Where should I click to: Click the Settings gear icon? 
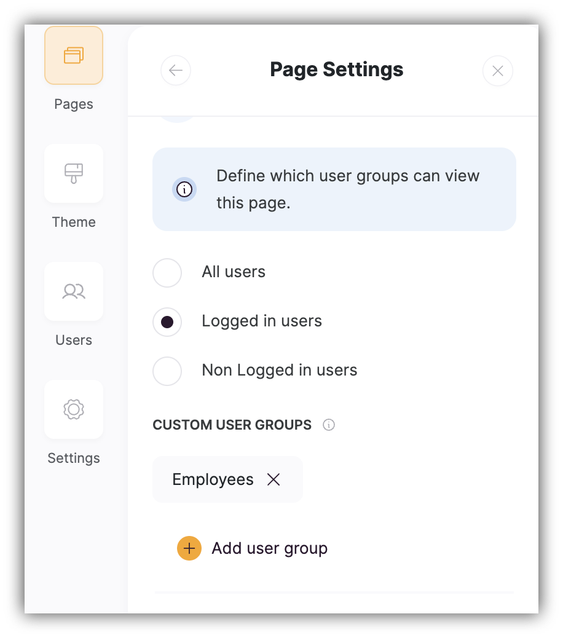73,409
